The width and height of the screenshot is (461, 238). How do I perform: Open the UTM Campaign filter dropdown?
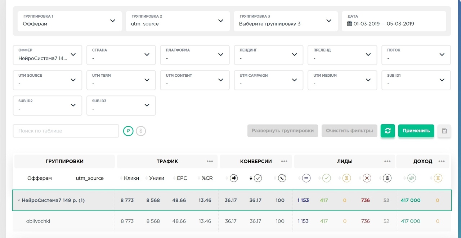click(x=268, y=80)
